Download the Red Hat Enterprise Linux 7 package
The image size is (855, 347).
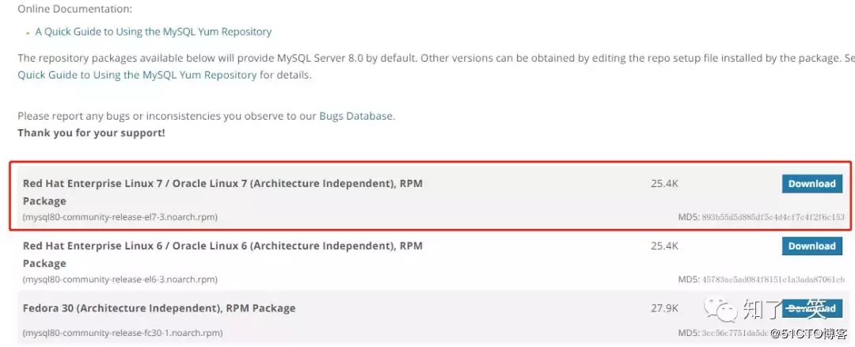[812, 184]
